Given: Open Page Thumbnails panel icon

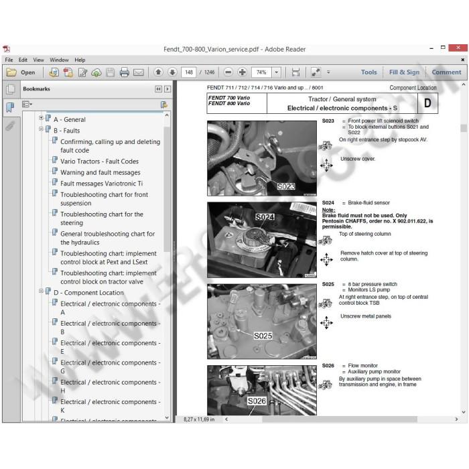Looking at the screenshot, I should click(11, 89).
